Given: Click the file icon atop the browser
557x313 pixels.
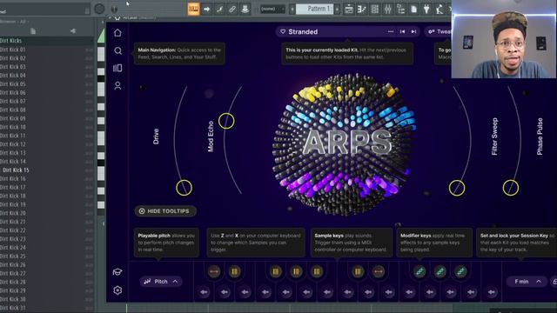Looking at the screenshot, I should 33,31.
